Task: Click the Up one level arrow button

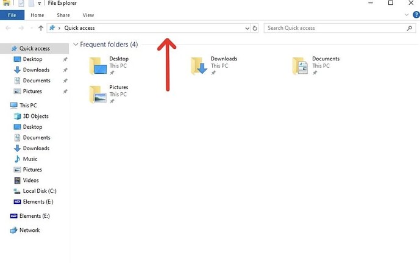Action: tap(41, 28)
